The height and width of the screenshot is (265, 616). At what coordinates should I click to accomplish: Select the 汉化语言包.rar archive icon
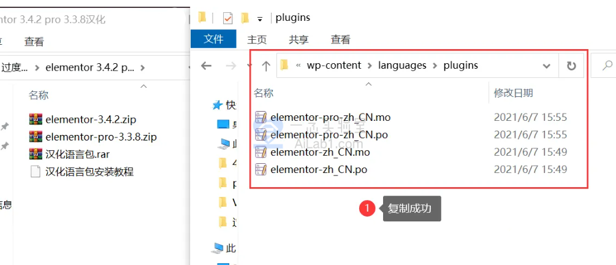36,154
